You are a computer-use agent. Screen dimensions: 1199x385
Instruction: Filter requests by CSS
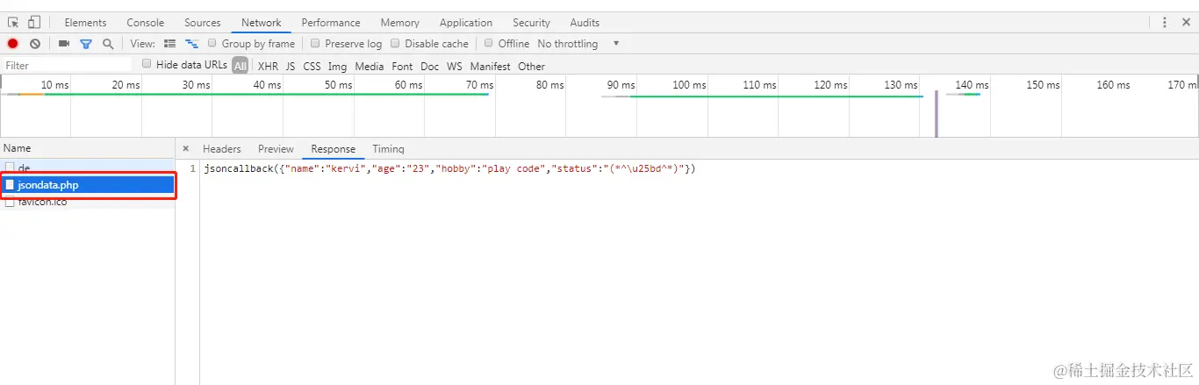click(312, 66)
